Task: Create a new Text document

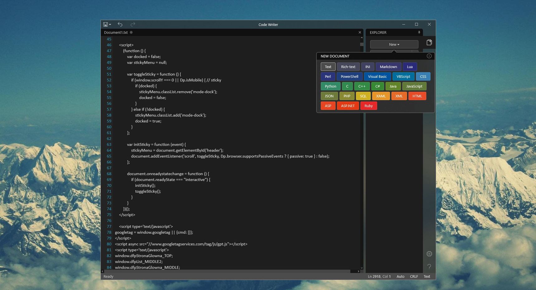Action: coord(328,67)
